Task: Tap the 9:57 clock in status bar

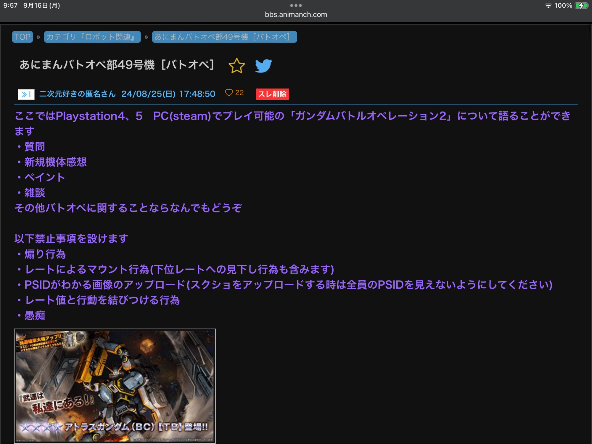Action: [x=11, y=6]
